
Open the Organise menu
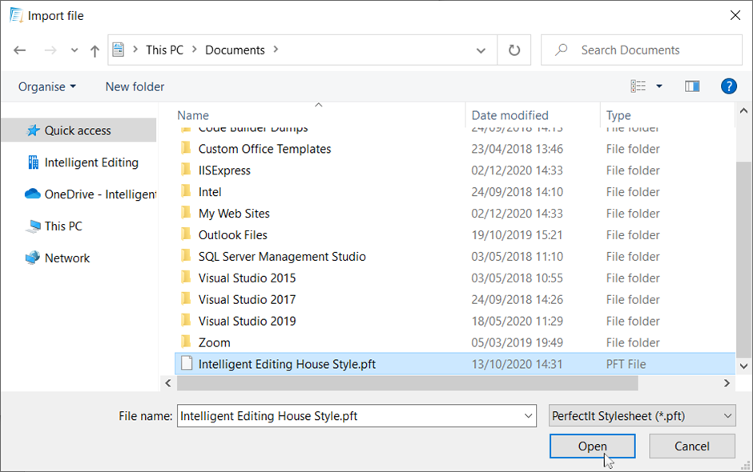(47, 86)
